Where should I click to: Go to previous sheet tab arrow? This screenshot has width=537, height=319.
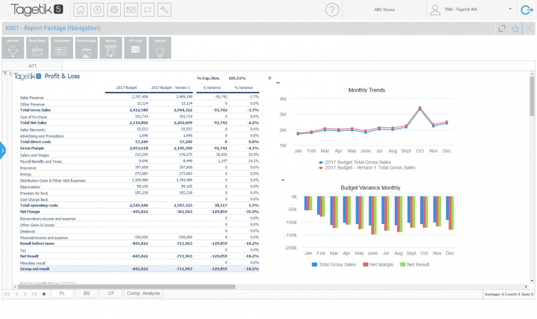pos(17,294)
